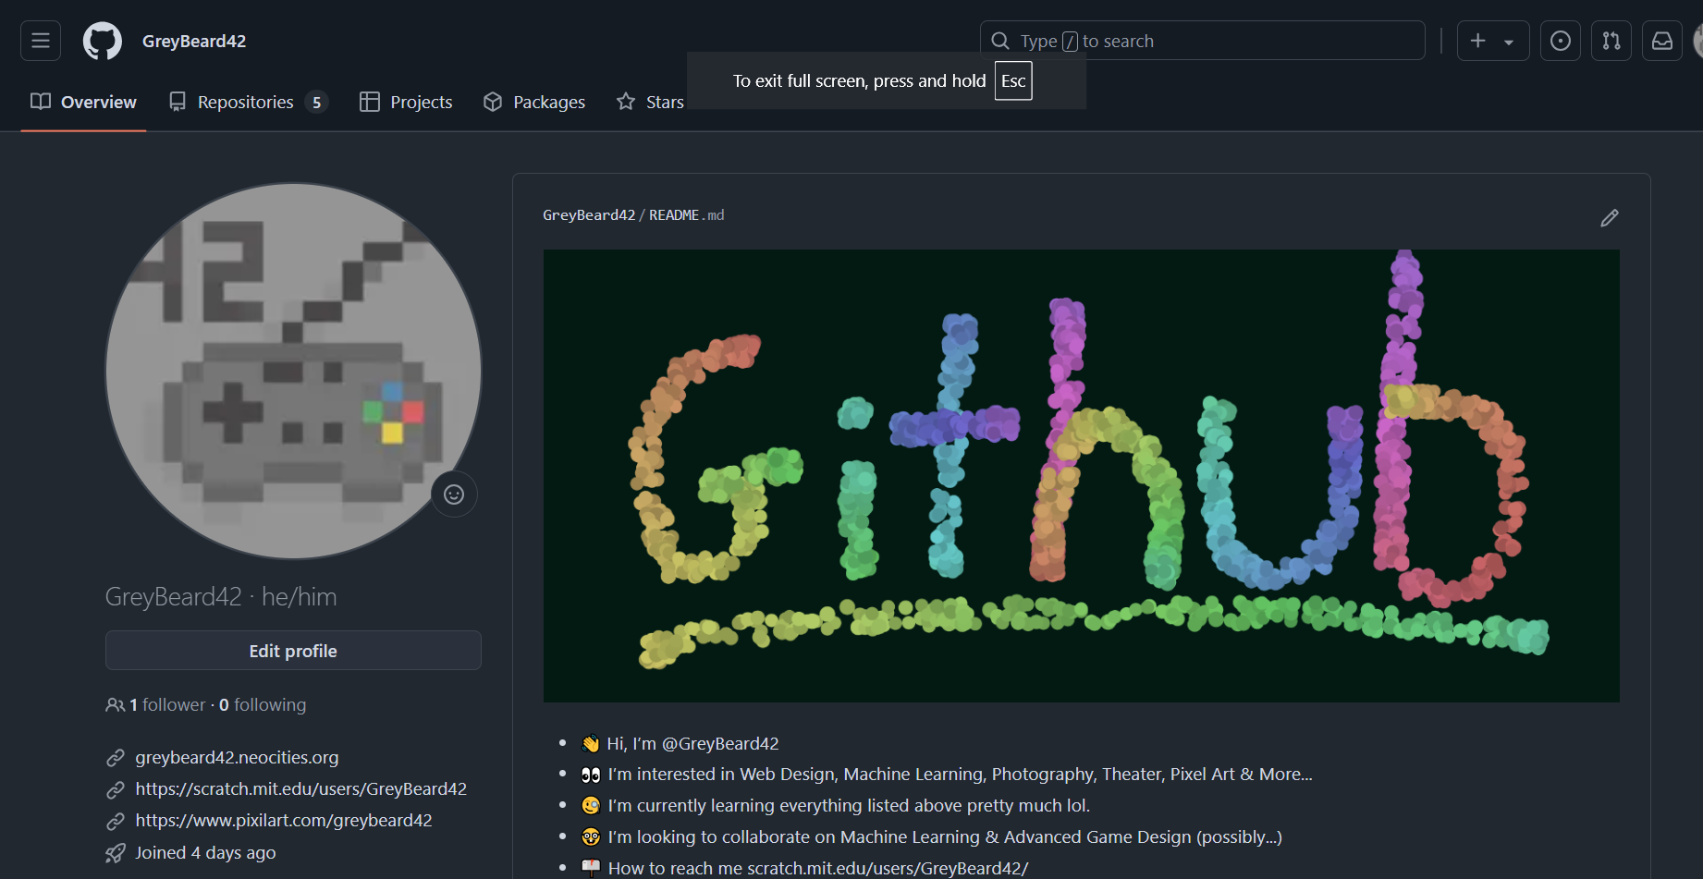Edit README with the pencil icon
The width and height of the screenshot is (1703, 879).
(1610, 217)
